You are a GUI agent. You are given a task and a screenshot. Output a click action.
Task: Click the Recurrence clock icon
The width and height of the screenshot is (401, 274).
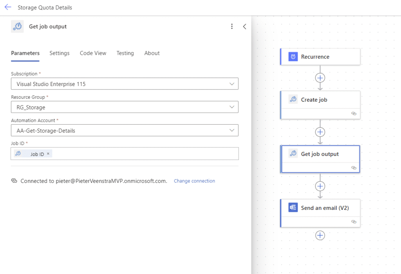[293, 57]
